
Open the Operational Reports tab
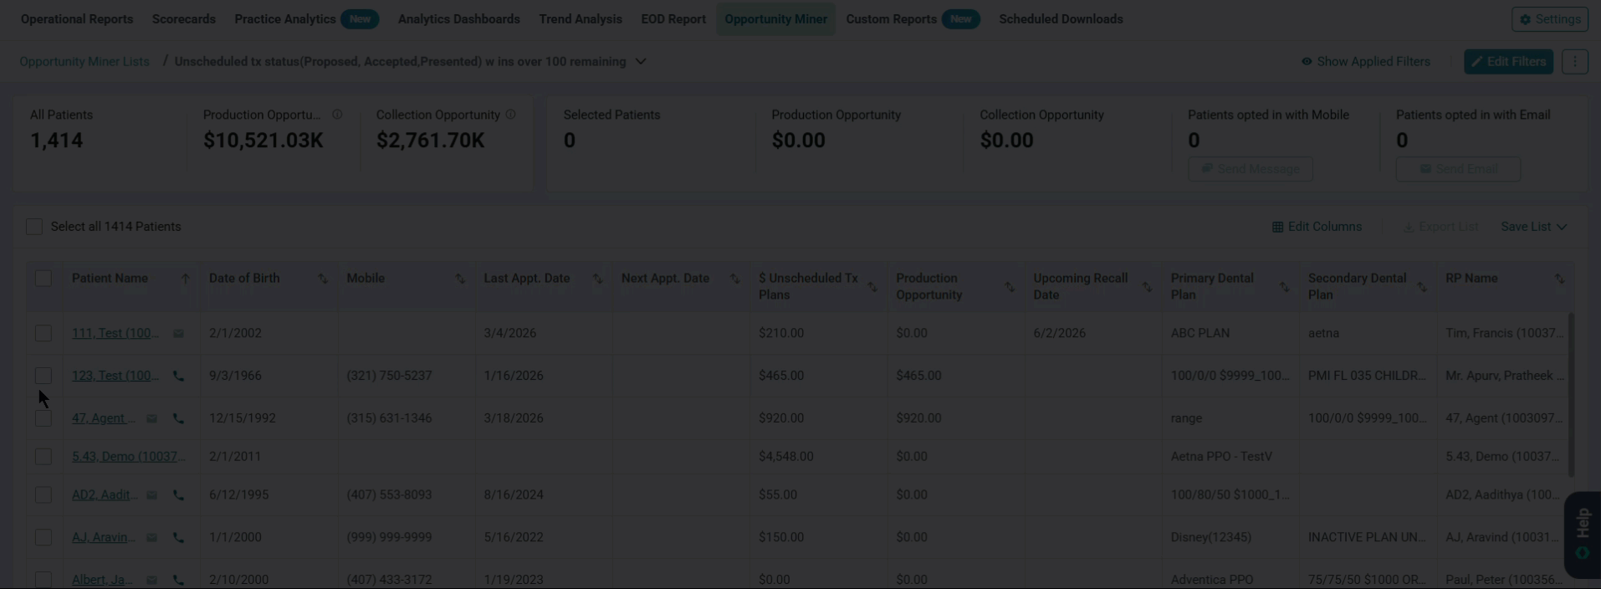click(x=77, y=19)
